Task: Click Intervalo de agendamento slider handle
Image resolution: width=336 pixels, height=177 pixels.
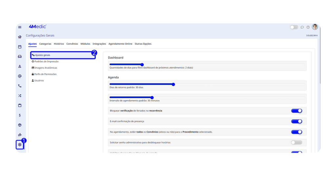Action: click(152, 97)
